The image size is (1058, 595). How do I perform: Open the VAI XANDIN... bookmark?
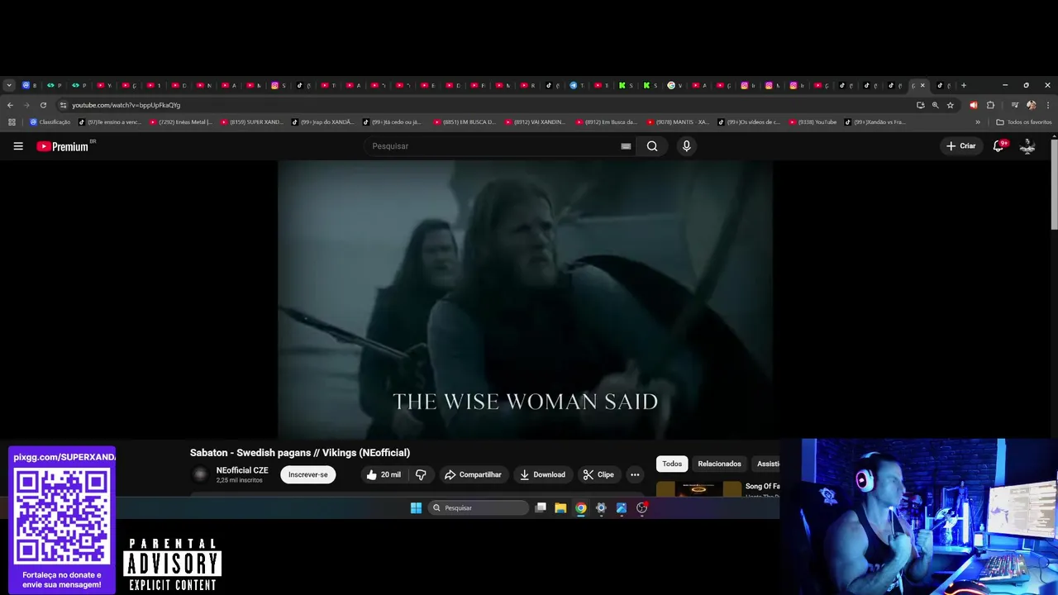tap(536, 122)
